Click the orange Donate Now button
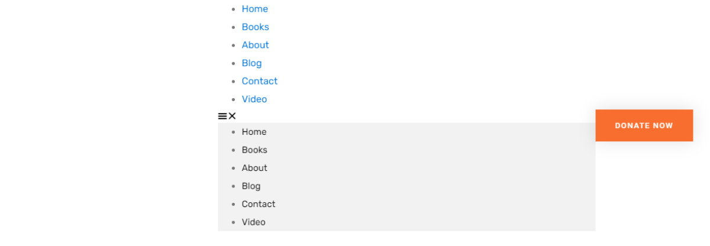This screenshot has height=246, width=710. tap(644, 125)
